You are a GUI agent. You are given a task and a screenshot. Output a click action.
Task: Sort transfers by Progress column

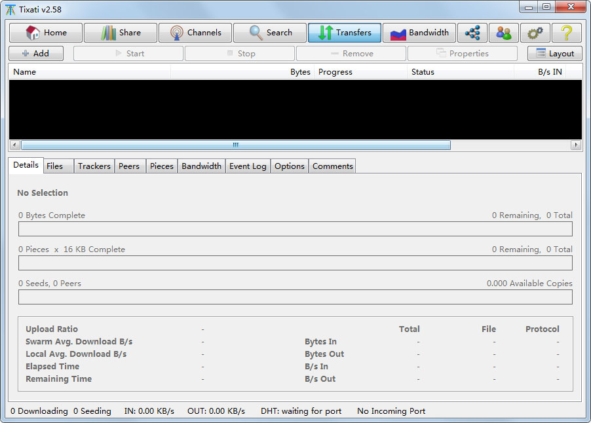[361, 72]
